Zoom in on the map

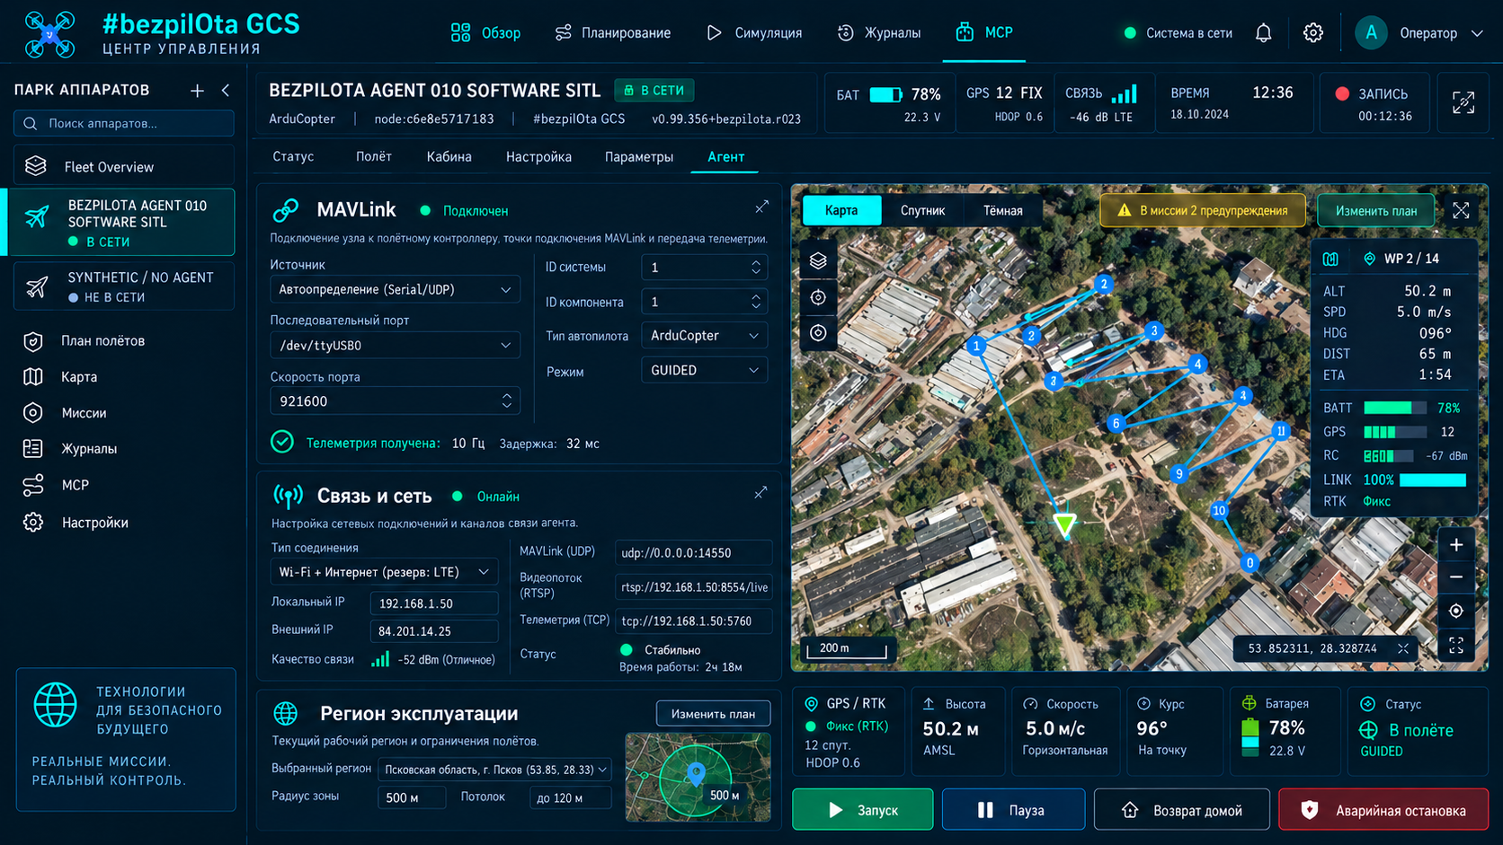(1456, 545)
